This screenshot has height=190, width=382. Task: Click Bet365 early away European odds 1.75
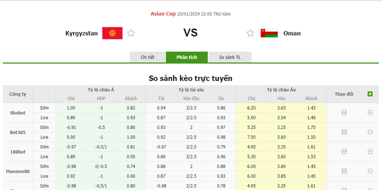coord(311,127)
